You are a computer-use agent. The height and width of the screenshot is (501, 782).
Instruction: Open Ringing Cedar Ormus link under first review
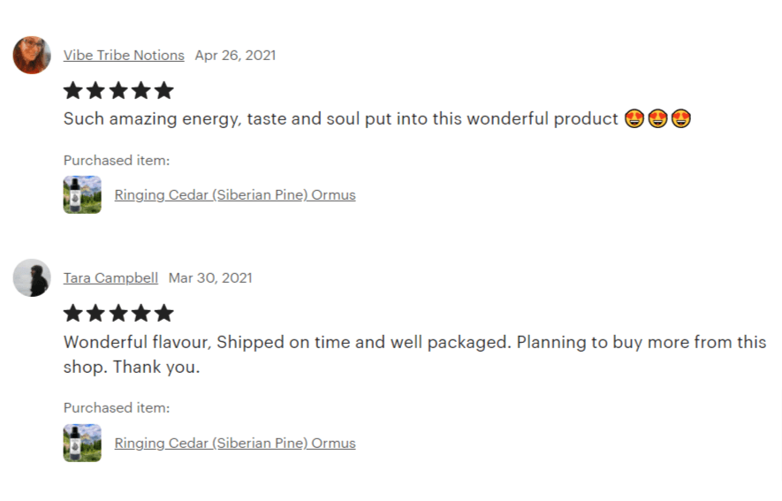235,194
